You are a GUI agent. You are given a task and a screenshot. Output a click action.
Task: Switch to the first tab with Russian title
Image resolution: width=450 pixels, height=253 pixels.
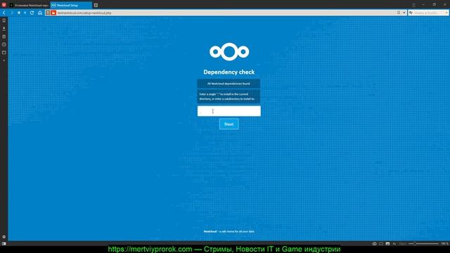pyautogui.click(x=29, y=5)
